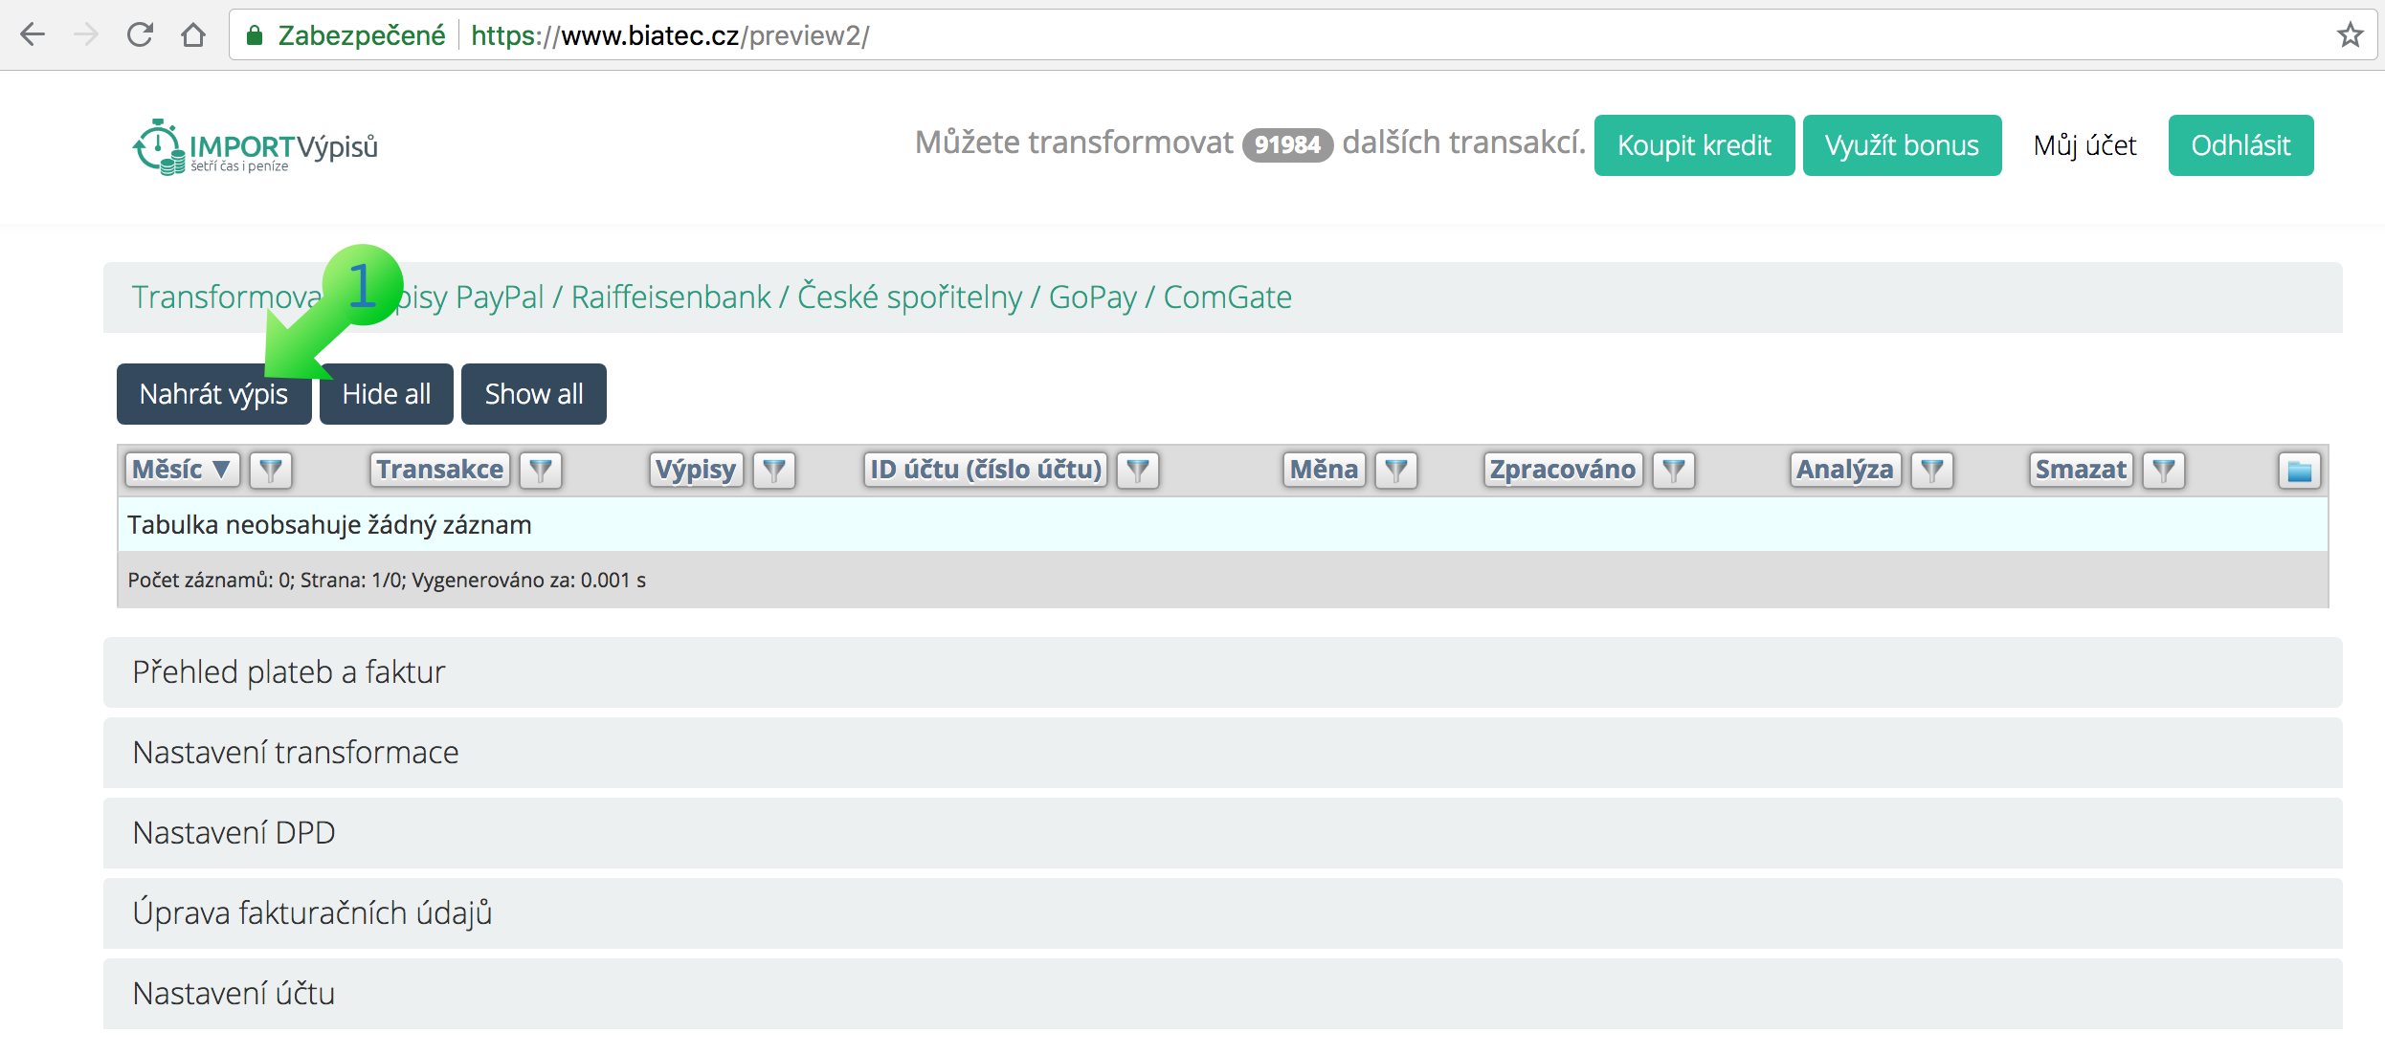
Task: Expand Nastavení DPD section
Action: click(234, 833)
